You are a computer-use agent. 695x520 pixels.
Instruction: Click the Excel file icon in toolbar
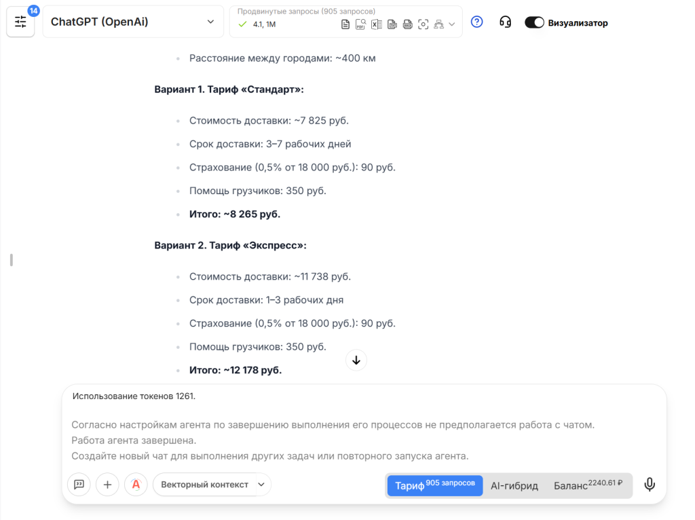point(376,25)
